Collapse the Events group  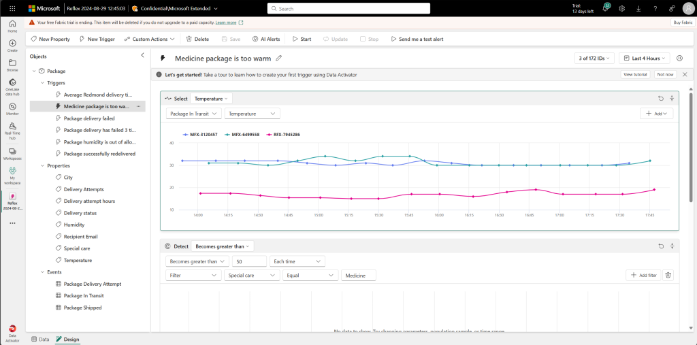click(x=42, y=272)
